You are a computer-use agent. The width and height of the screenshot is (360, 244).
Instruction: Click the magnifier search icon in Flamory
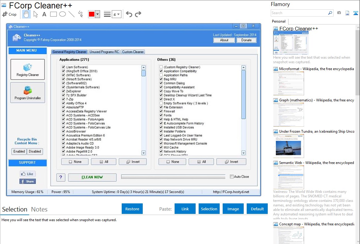330,13
